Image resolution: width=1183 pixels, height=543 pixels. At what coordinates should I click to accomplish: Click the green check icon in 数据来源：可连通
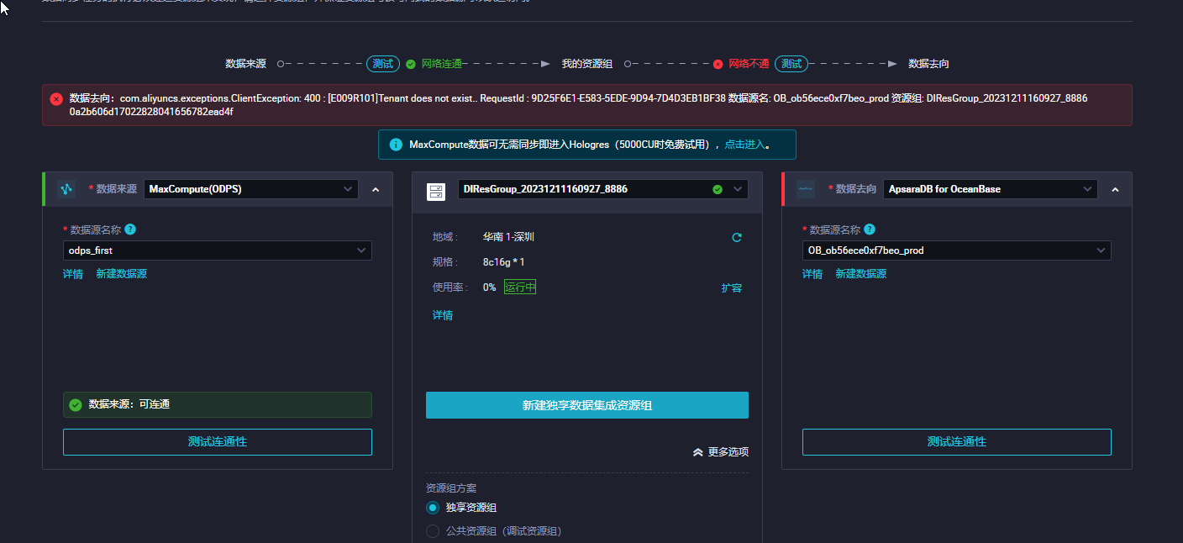click(x=76, y=404)
